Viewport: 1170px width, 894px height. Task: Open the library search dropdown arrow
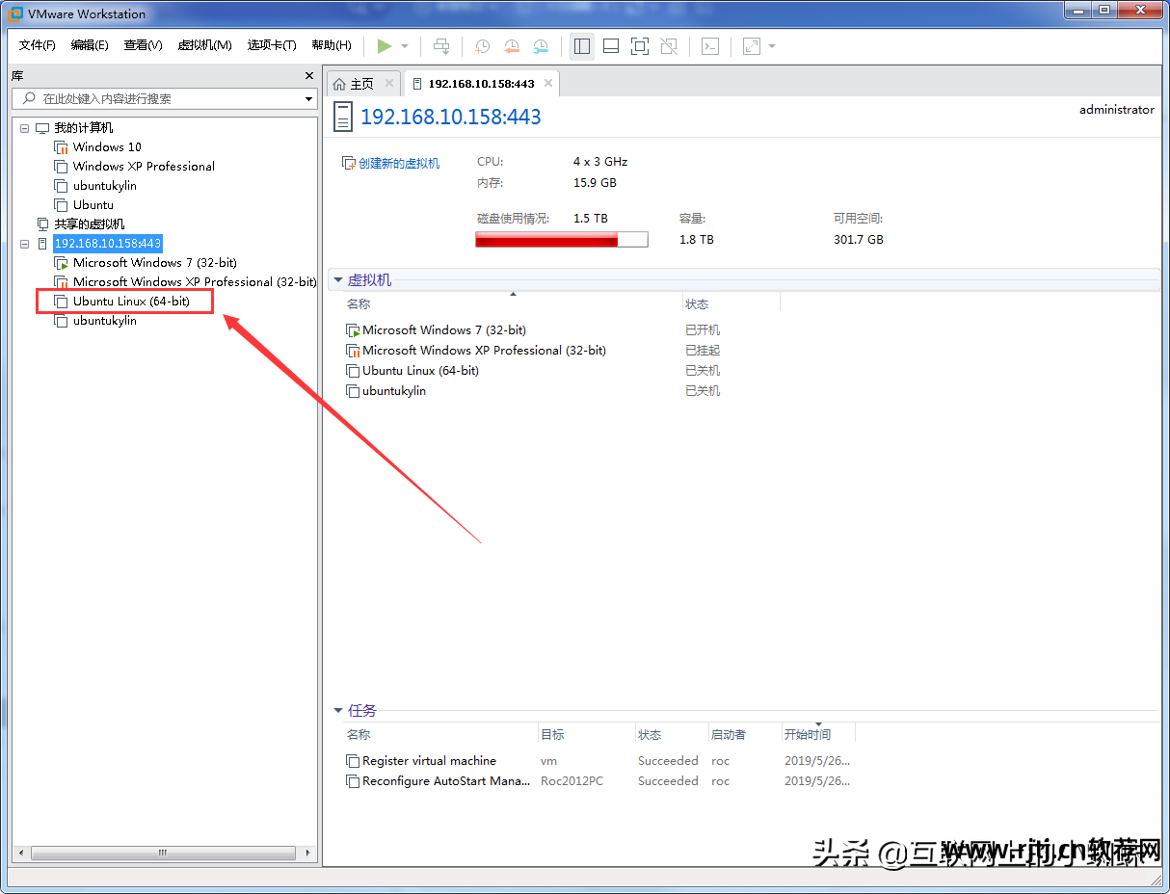(309, 99)
